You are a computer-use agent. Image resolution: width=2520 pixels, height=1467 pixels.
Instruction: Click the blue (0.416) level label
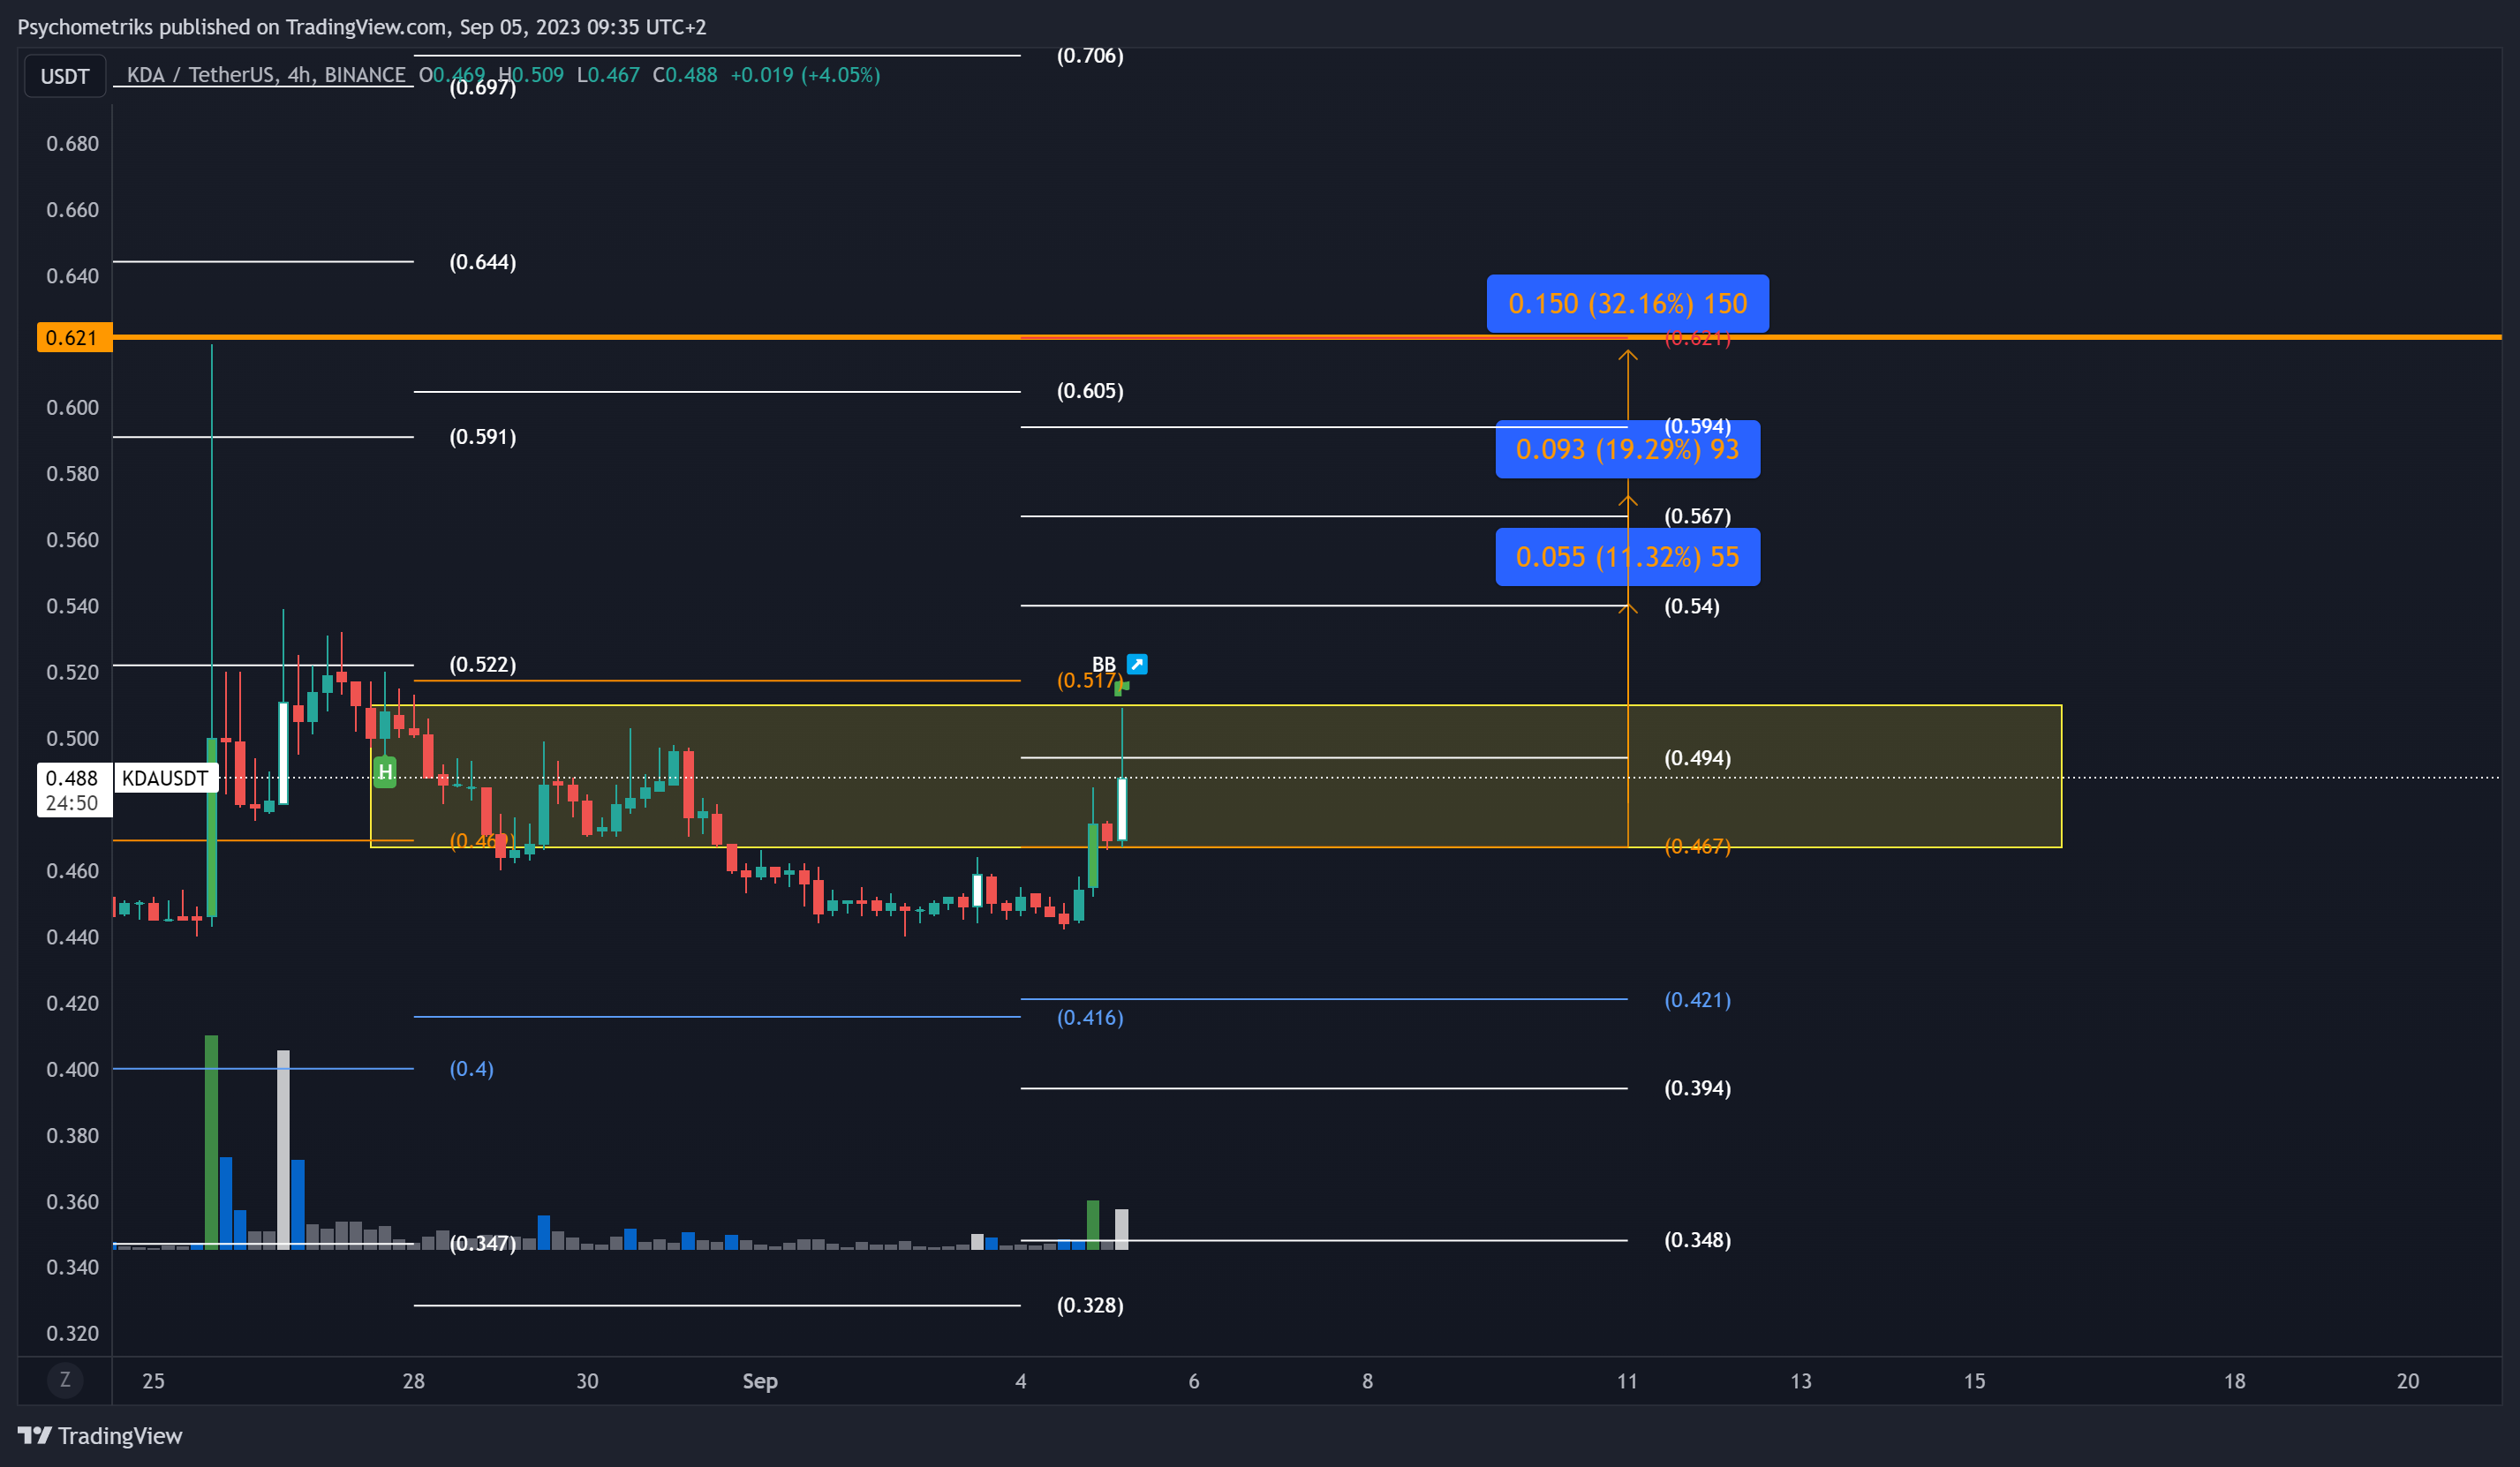(x=1090, y=1018)
